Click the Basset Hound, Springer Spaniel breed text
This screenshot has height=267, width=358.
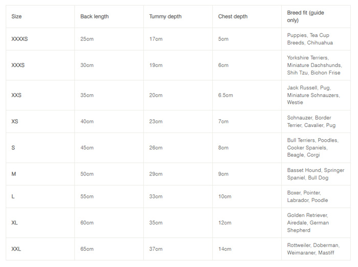point(315,174)
